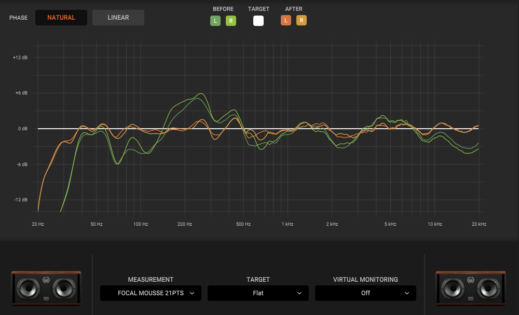Open the Virtual Monitoring dropdown set to Off
Viewport: 519px width, 315px height.
tap(365, 293)
